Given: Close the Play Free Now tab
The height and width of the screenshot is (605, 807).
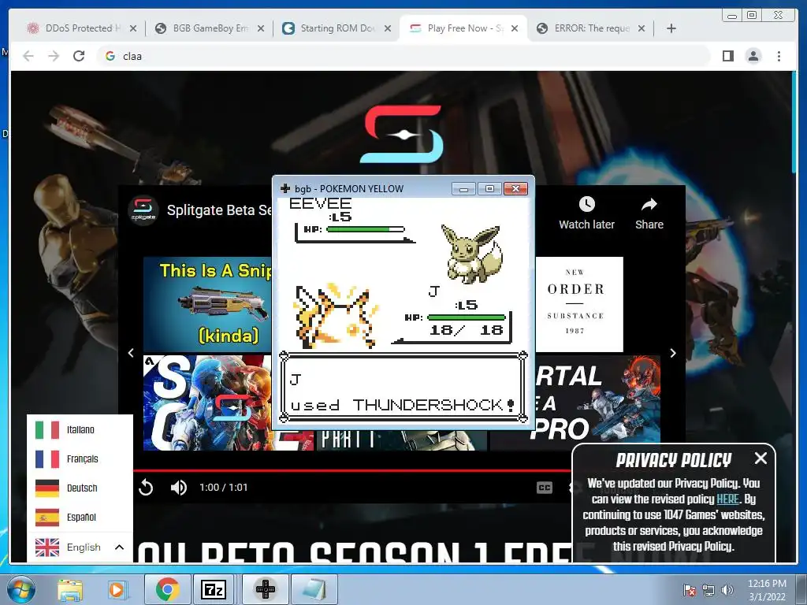Looking at the screenshot, I should [514, 28].
